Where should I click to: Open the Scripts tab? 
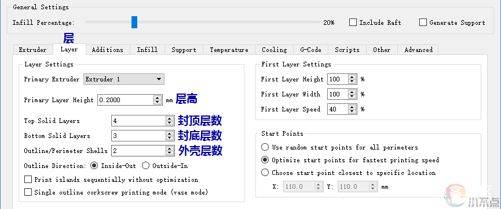(x=347, y=50)
